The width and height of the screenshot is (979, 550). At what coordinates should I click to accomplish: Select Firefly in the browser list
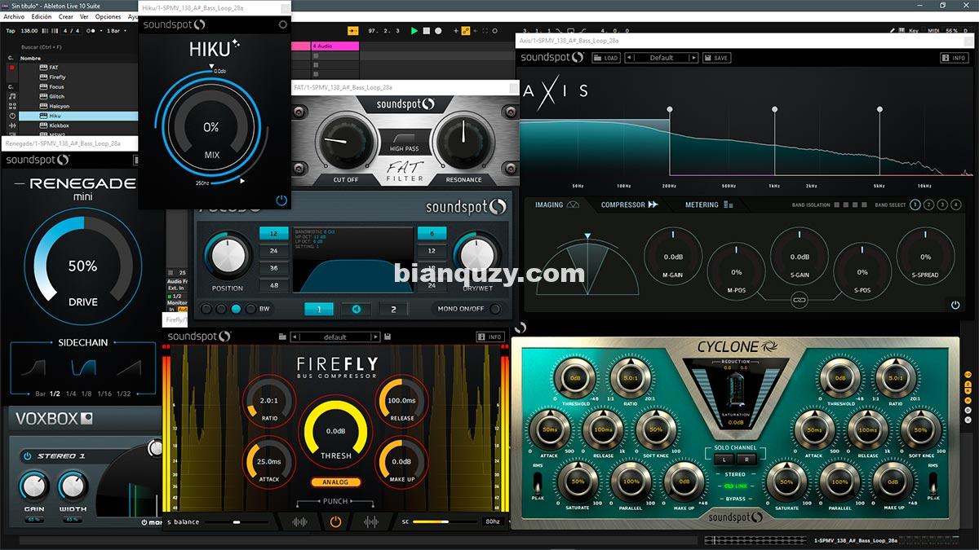coord(57,77)
